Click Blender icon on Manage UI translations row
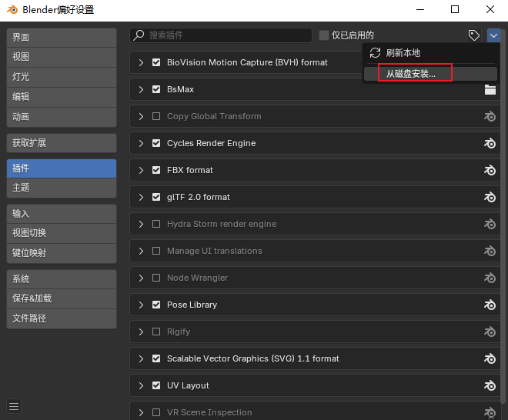Image resolution: width=508 pixels, height=420 pixels. pos(490,251)
